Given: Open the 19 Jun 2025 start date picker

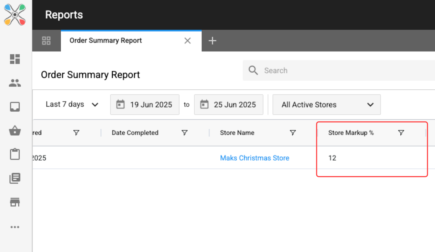Looking at the screenshot, I should click(145, 105).
